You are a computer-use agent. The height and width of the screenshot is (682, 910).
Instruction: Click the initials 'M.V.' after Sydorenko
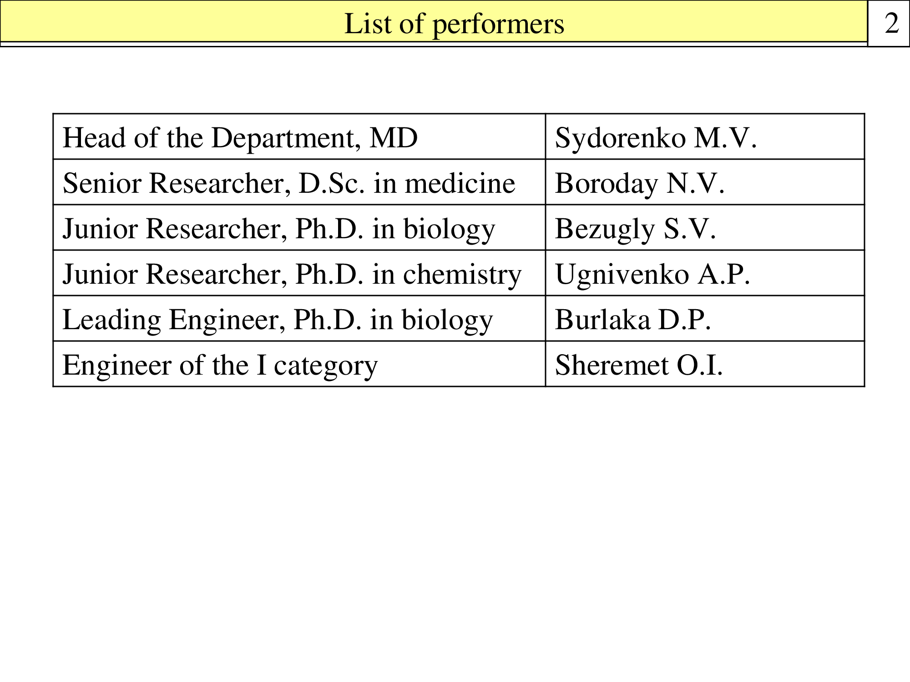pos(725,137)
